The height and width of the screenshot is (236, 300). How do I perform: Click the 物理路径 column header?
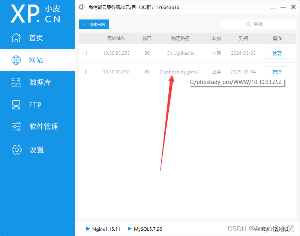(180, 39)
